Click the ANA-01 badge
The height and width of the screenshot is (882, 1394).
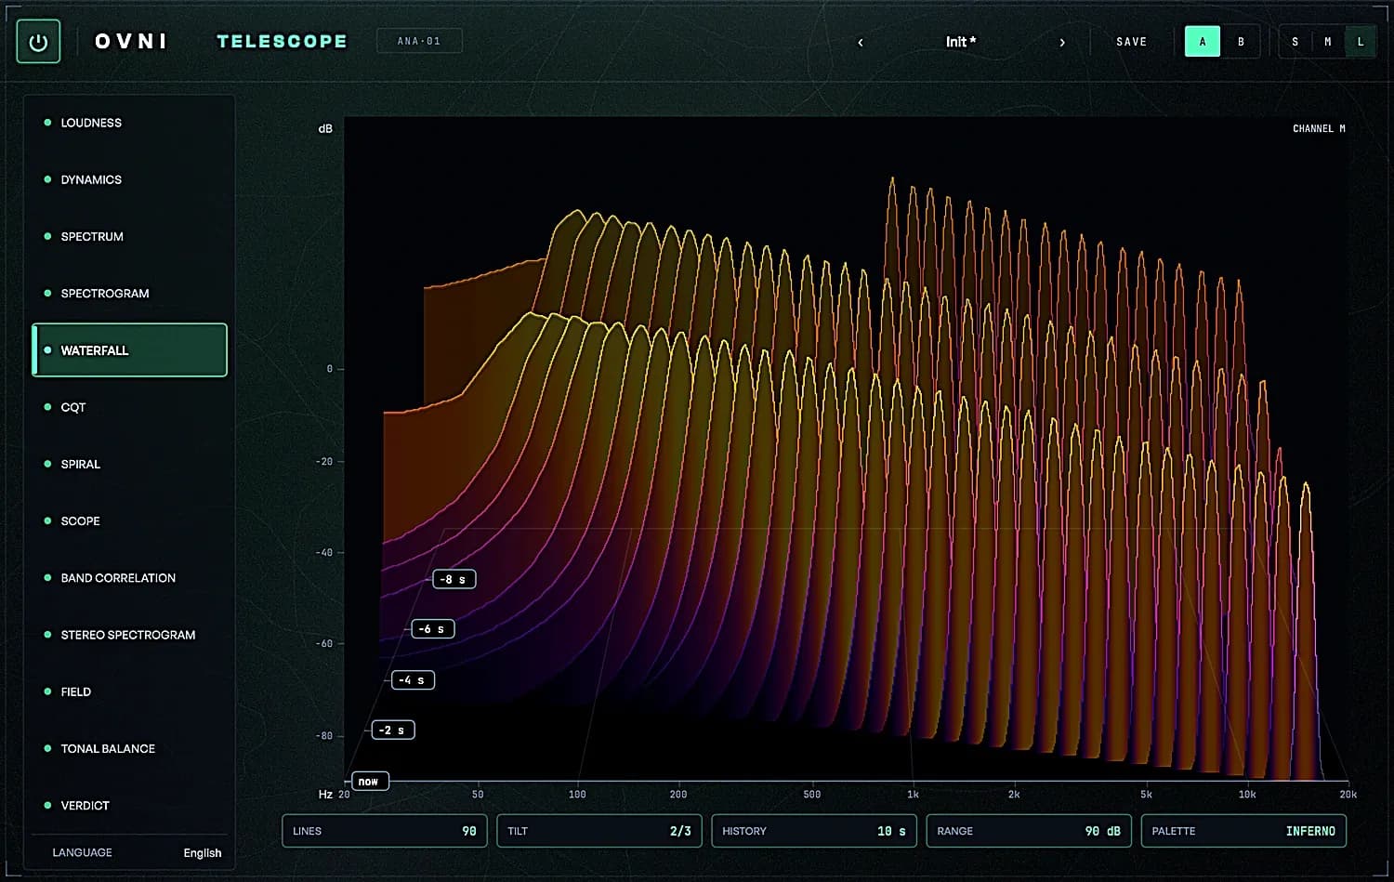click(x=419, y=41)
